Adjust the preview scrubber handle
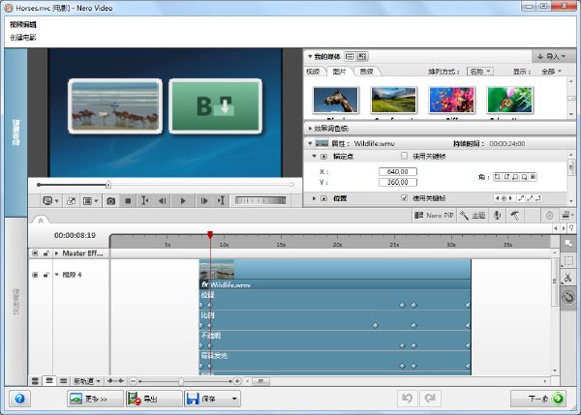581x415 pixels. (x=108, y=185)
